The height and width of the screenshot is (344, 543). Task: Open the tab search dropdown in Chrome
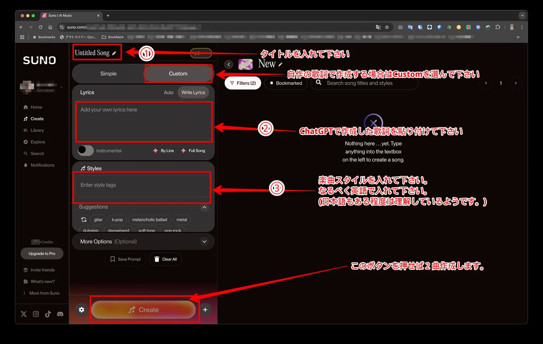coord(522,15)
